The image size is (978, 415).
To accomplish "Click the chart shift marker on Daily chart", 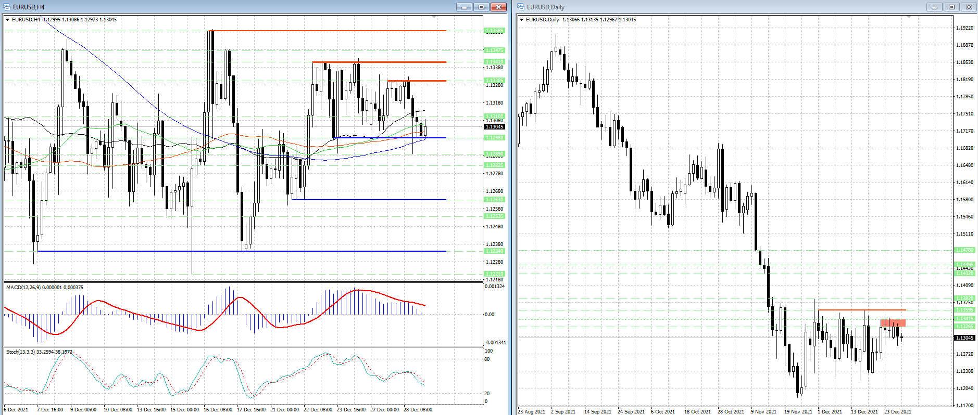I will [909, 17].
